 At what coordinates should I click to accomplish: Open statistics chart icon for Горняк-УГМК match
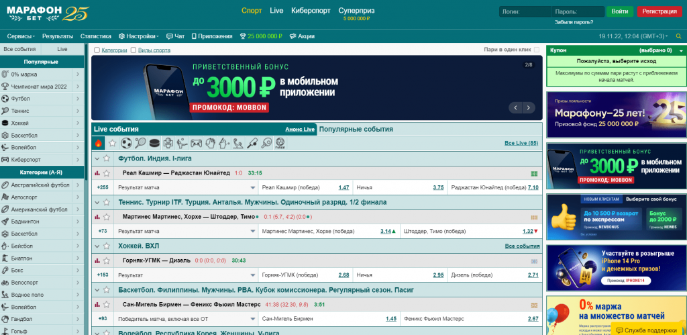point(97,260)
